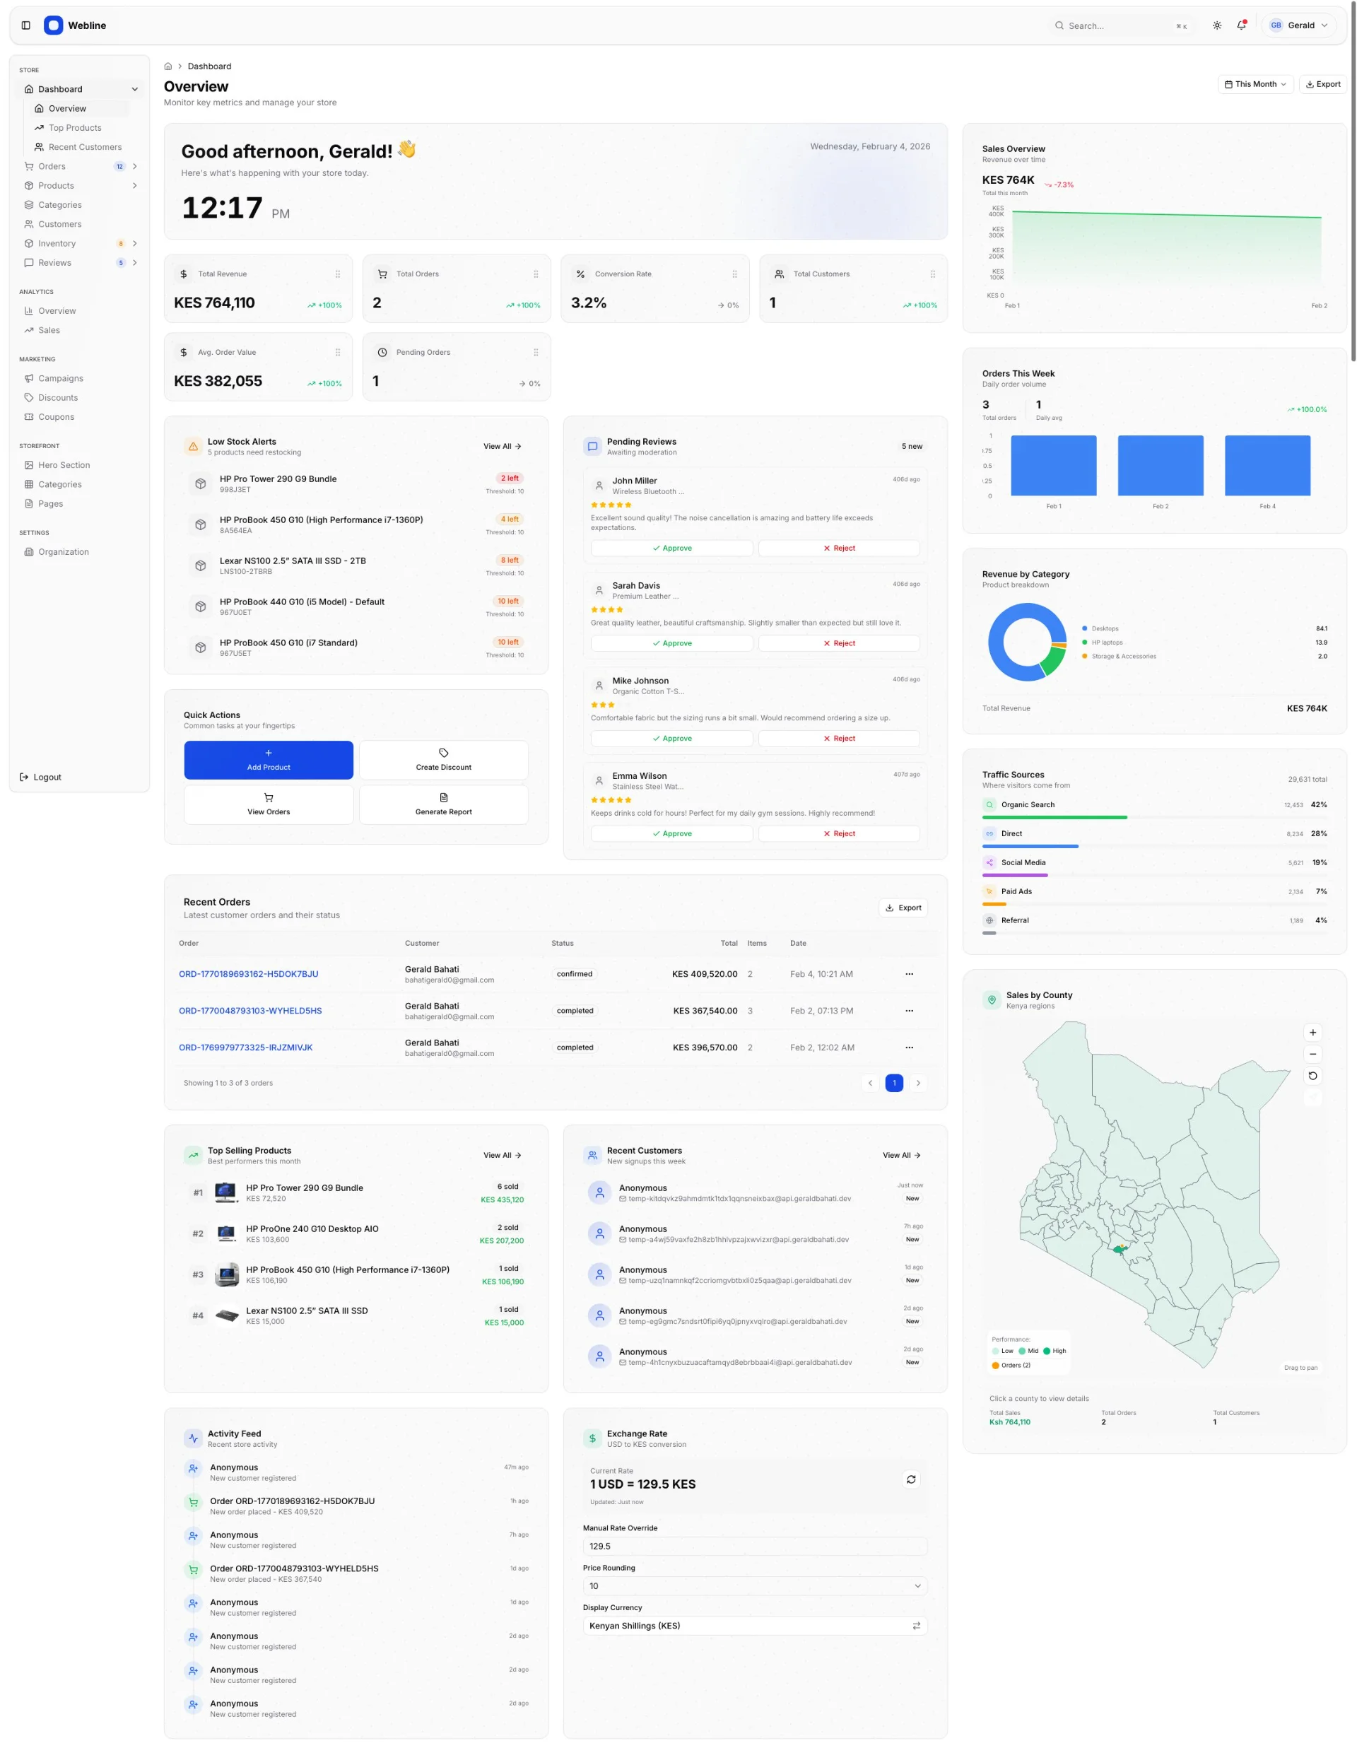Reset the map view with the reset icon

1312,1076
